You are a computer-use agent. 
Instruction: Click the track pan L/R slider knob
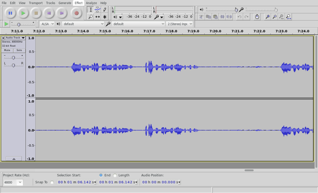13,65
